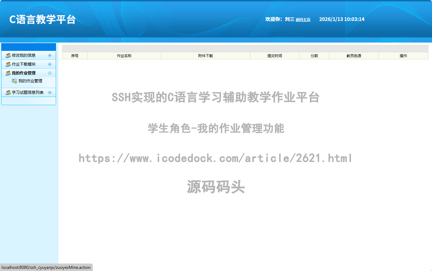Collapse 我的作业管理 with its minus button
The width and height of the screenshot is (432, 271).
pos(50,73)
